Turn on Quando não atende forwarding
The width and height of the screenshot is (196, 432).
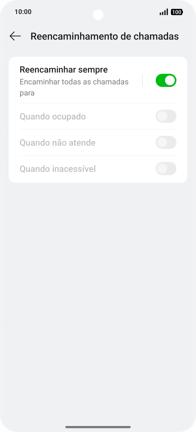point(166,142)
